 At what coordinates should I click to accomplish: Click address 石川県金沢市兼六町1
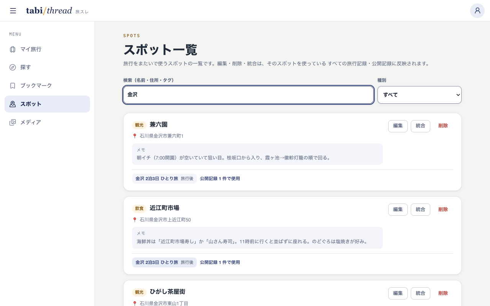[162, 136]
